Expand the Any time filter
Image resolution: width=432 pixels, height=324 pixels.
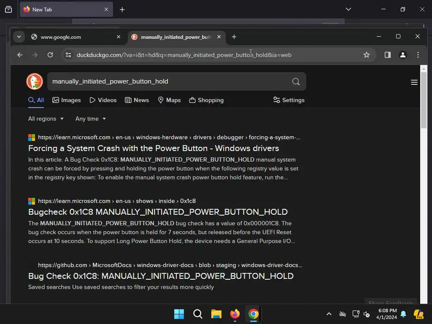[x=91, y=119]
